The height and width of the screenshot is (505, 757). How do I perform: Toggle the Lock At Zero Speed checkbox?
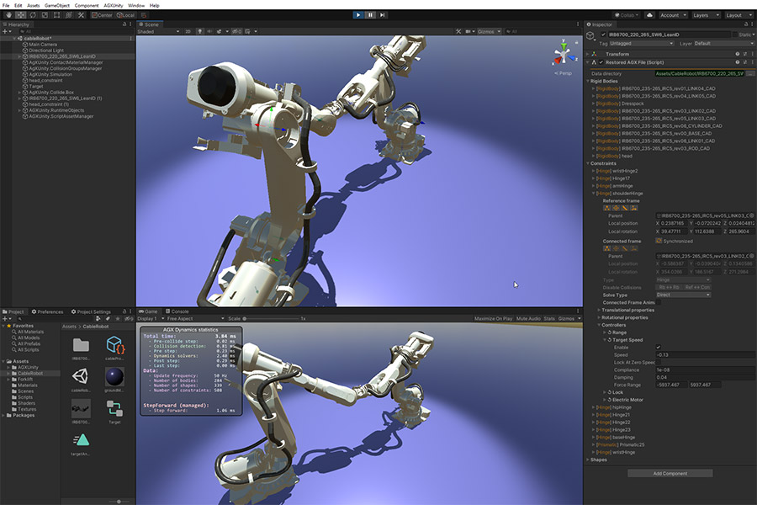(658, 363)
